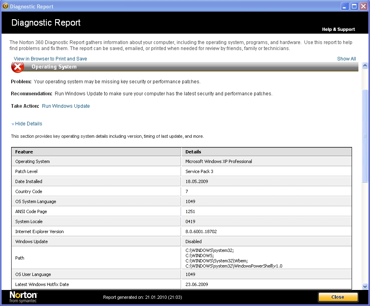This screenshot has width=370, height=306.
Task: Select the System Locale value 0419
Action: click(x=190, y=221)
